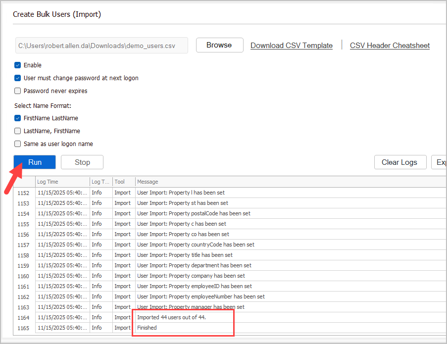447x344 pixels.
Task: Select LastName, FirstName name format
Action: coord(18,131)
